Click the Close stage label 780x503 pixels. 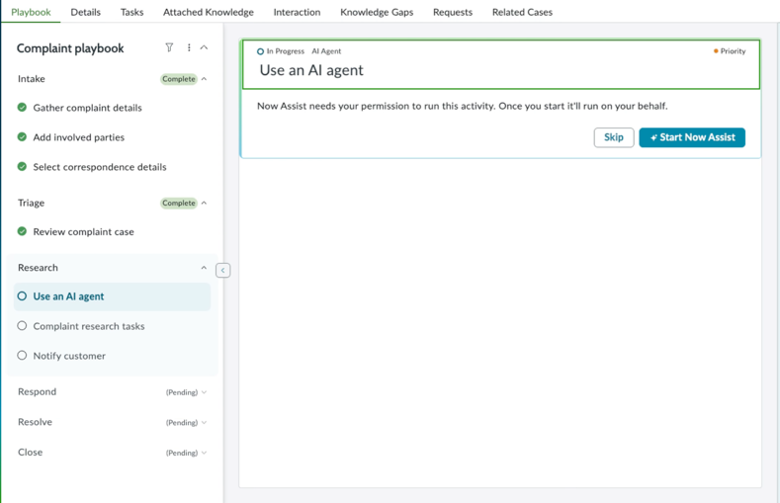pos(31,453)
